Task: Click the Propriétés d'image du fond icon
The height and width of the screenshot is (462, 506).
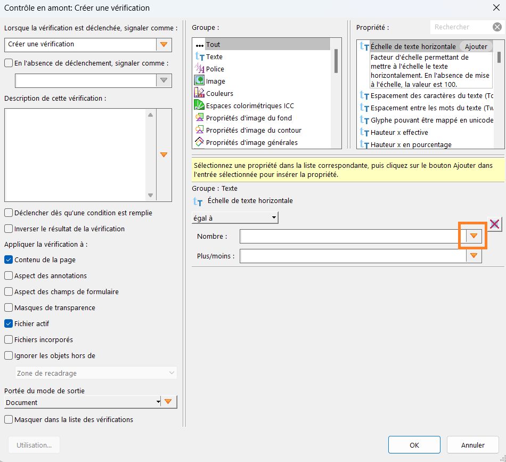Action: [199, 117]
